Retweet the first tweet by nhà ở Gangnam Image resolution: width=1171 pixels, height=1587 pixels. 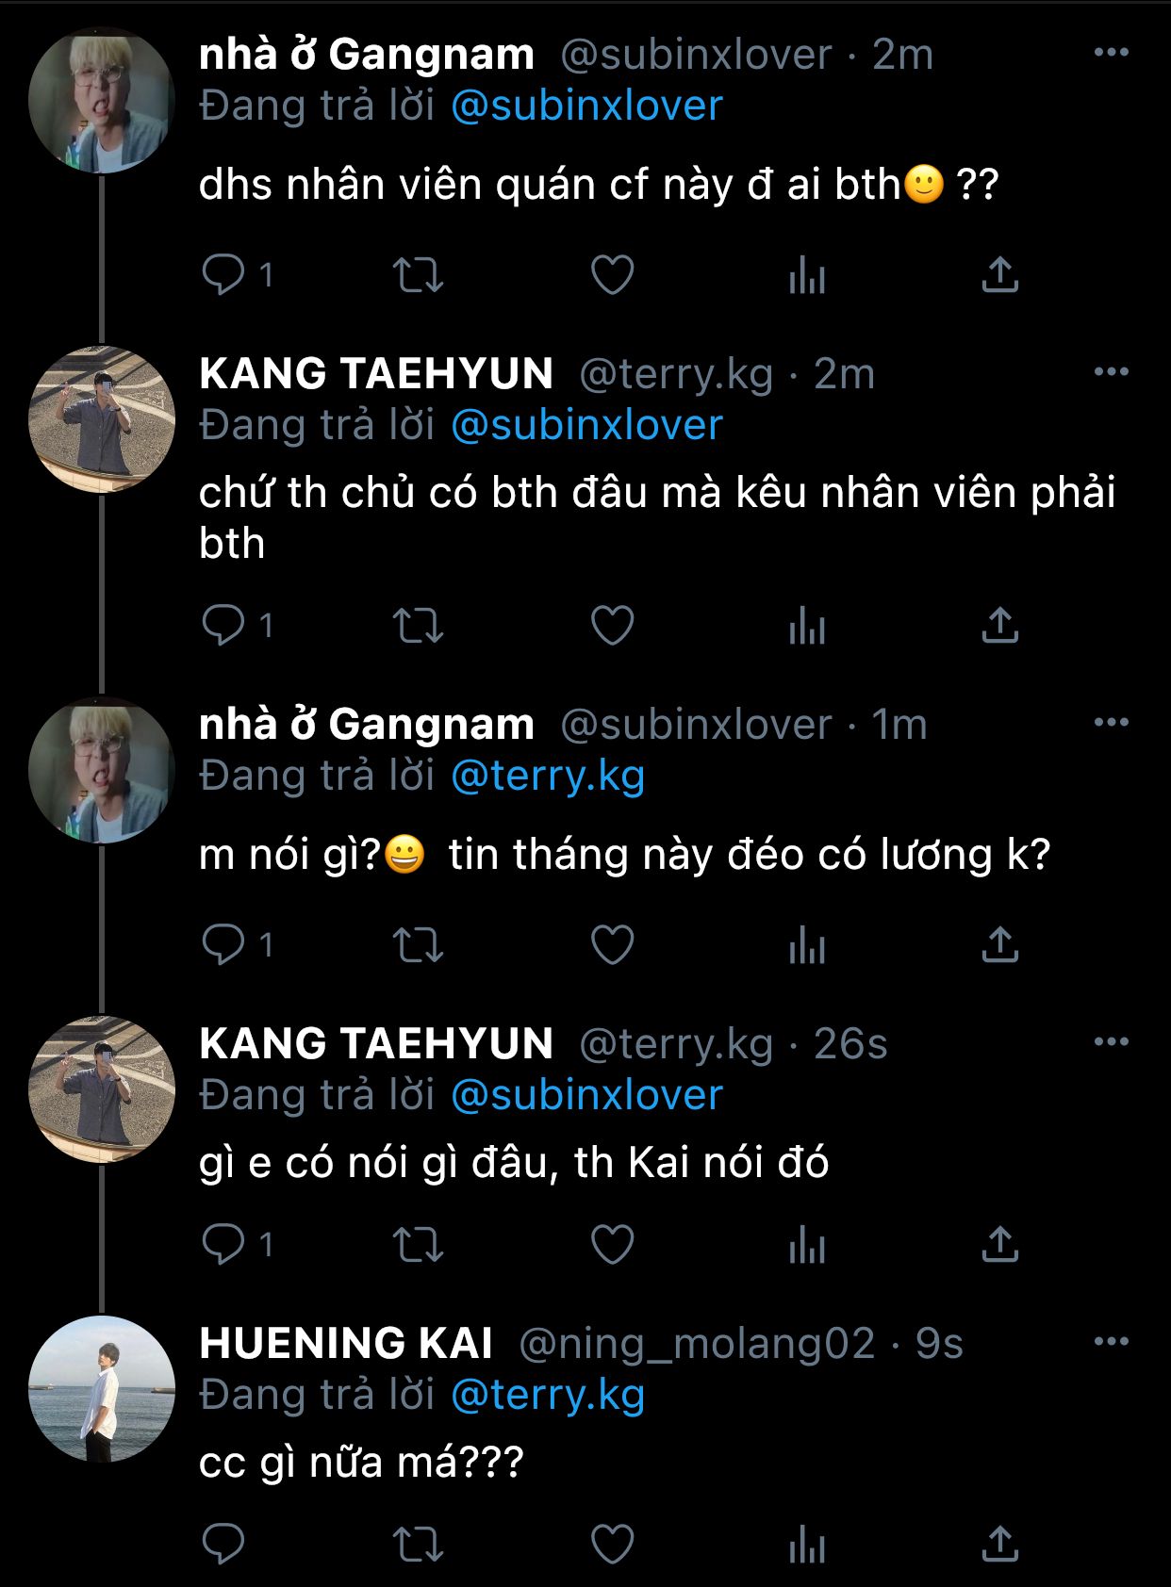418,275
